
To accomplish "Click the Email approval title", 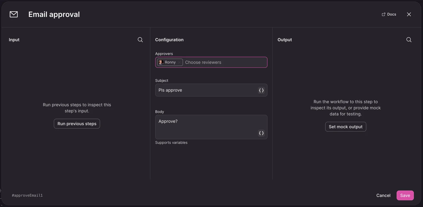I will (x=54, y=14).
